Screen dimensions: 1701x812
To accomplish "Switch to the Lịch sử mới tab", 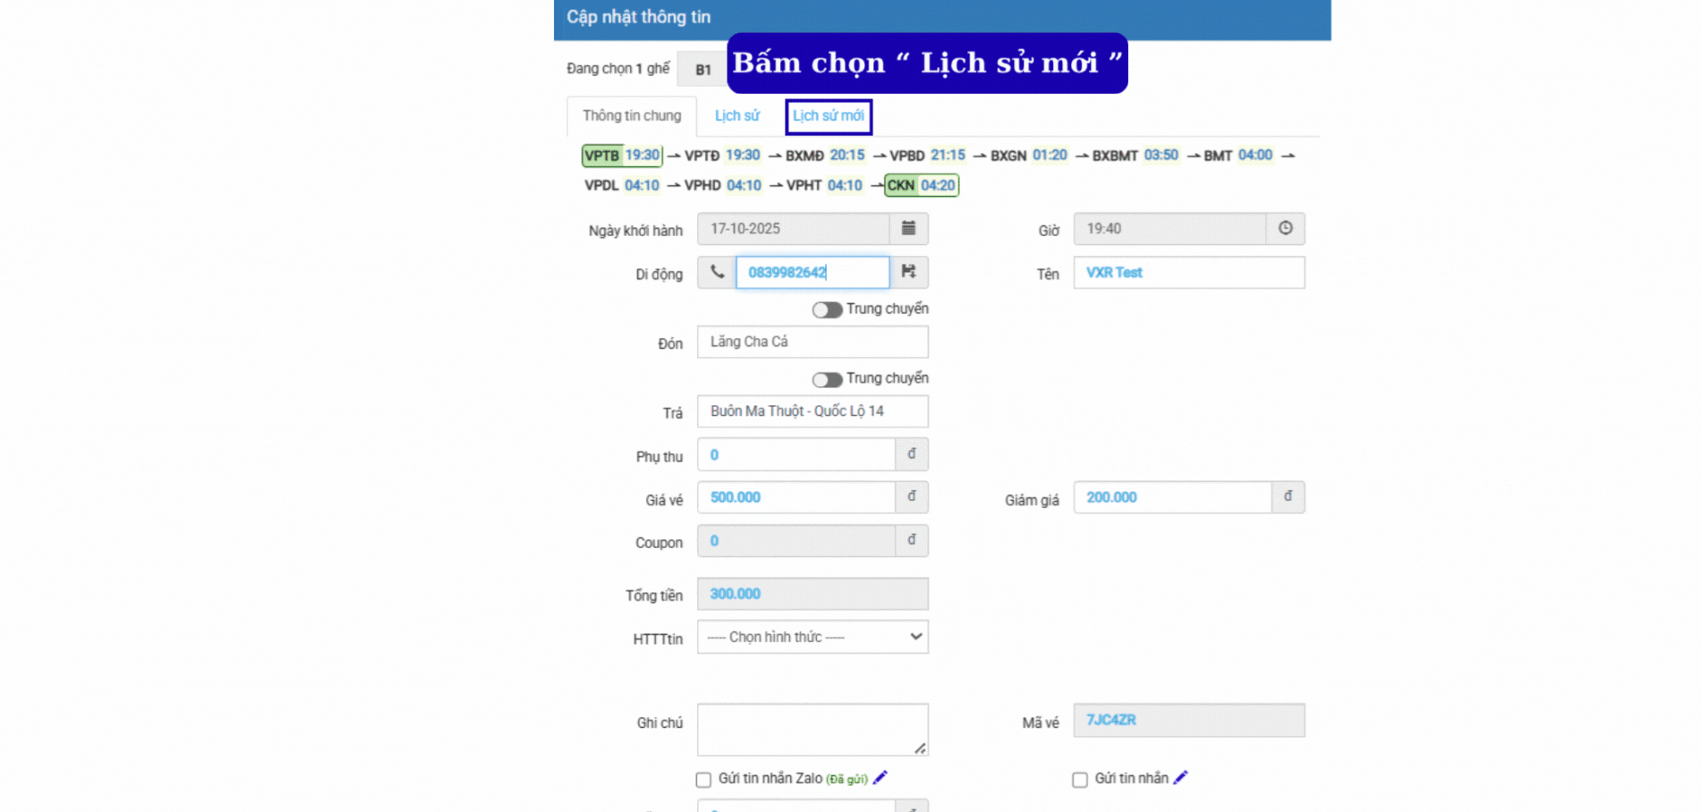I will [x=828, y=116].
